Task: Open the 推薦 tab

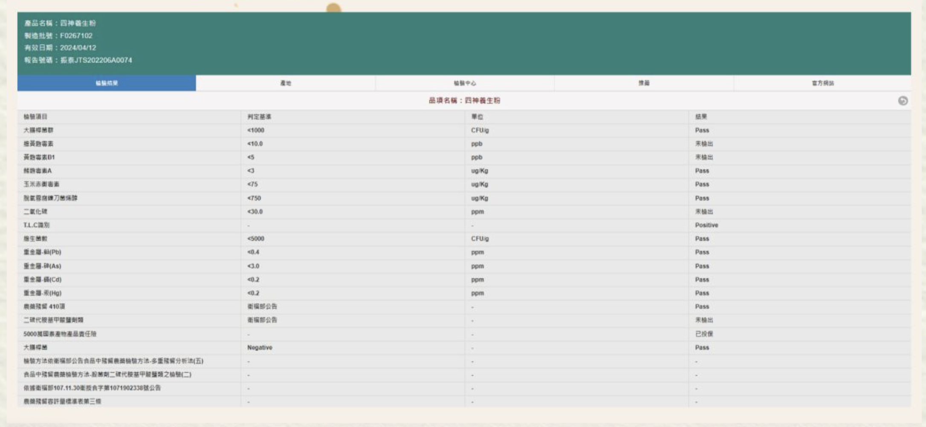Action: coord(644,83)
